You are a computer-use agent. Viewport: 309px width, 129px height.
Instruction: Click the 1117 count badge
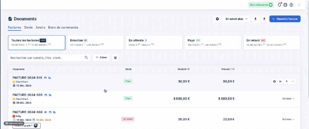[x=43, y=40]
